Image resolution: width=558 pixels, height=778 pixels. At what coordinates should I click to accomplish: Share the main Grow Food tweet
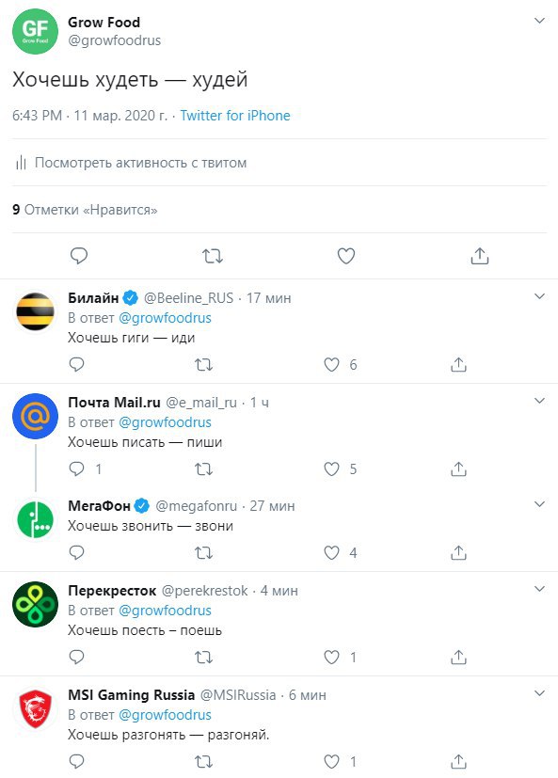(x=480, y=256)
